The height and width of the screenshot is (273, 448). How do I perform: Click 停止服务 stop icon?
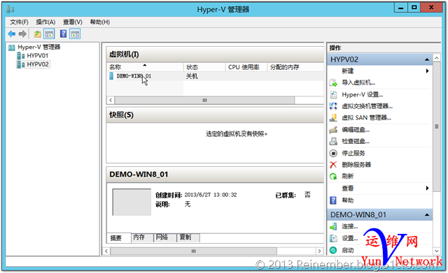pyautogui.click(x=333, y=153)
